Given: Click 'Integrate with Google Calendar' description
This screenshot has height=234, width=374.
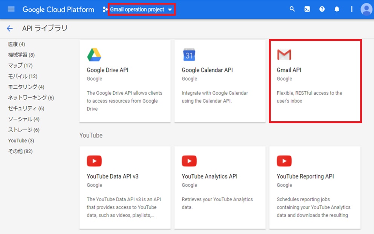Looking at the screenshot, I should (x=215, y=97).
